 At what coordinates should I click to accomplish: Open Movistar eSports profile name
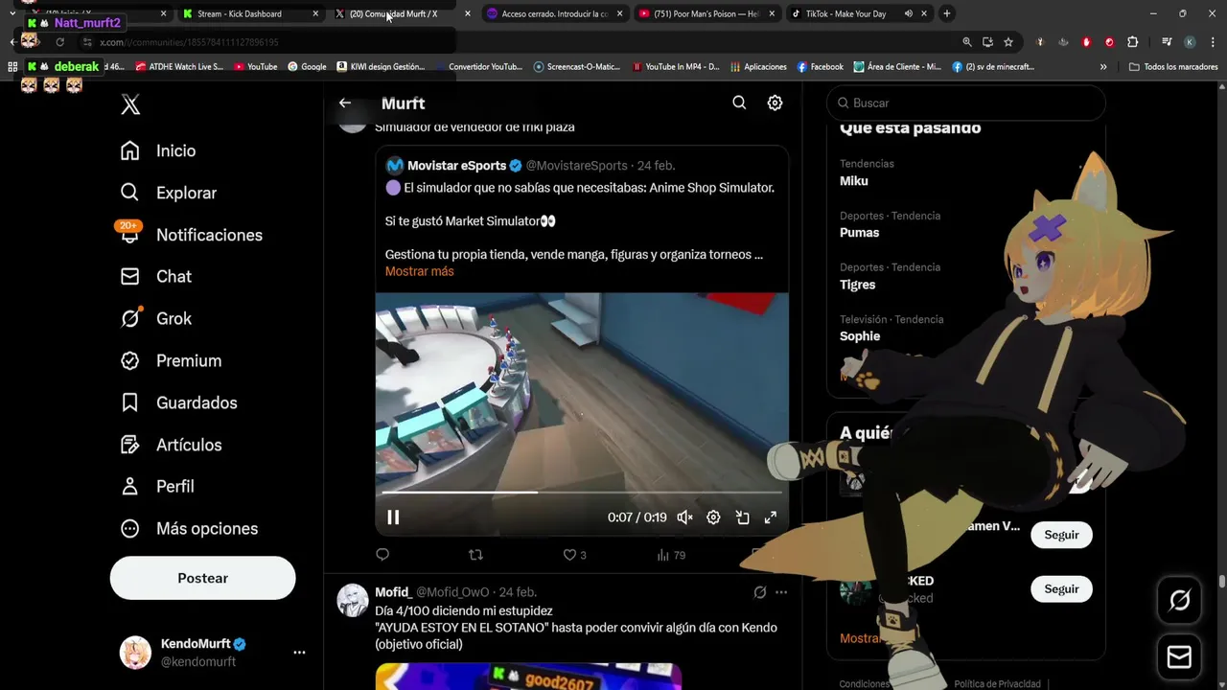456,166
